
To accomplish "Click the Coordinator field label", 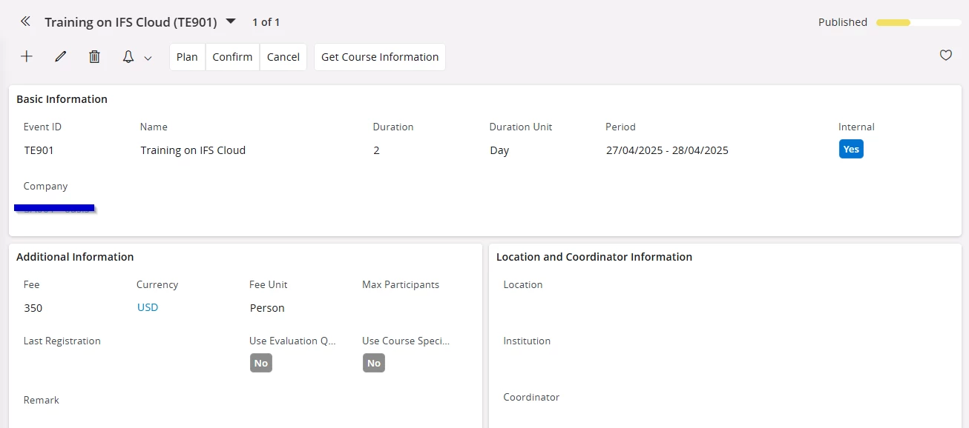I will click(531, 397).
